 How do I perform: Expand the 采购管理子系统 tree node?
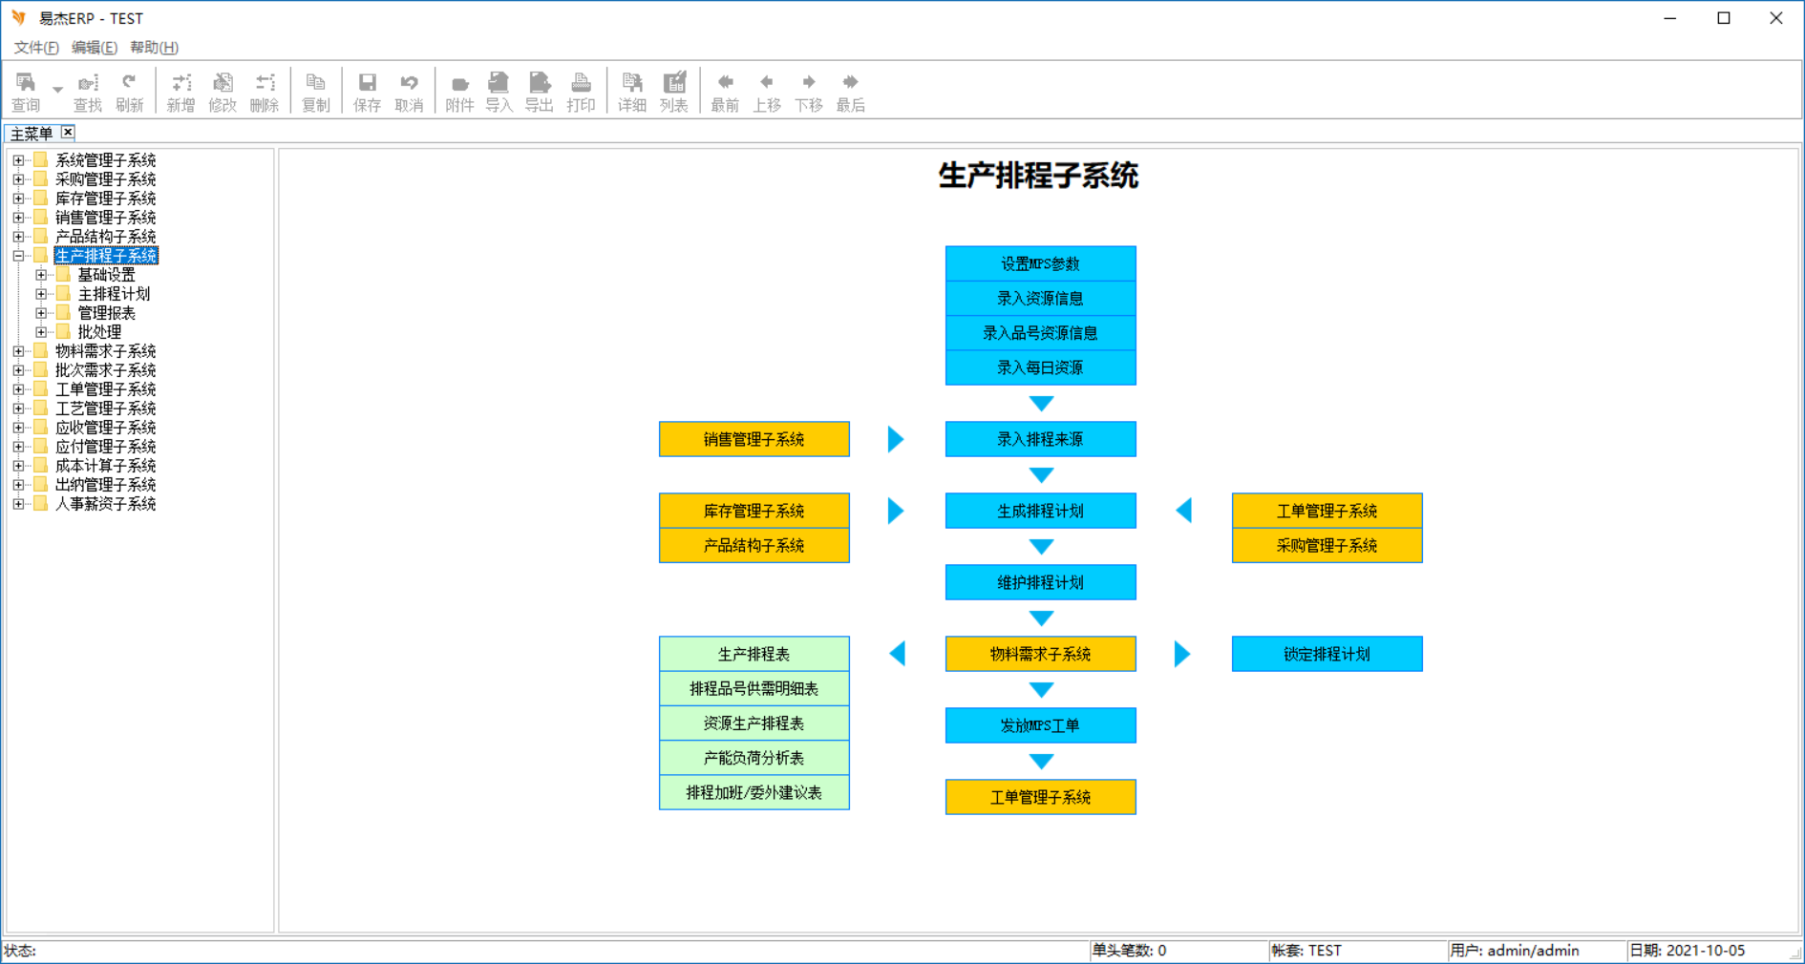pos(18,179)
